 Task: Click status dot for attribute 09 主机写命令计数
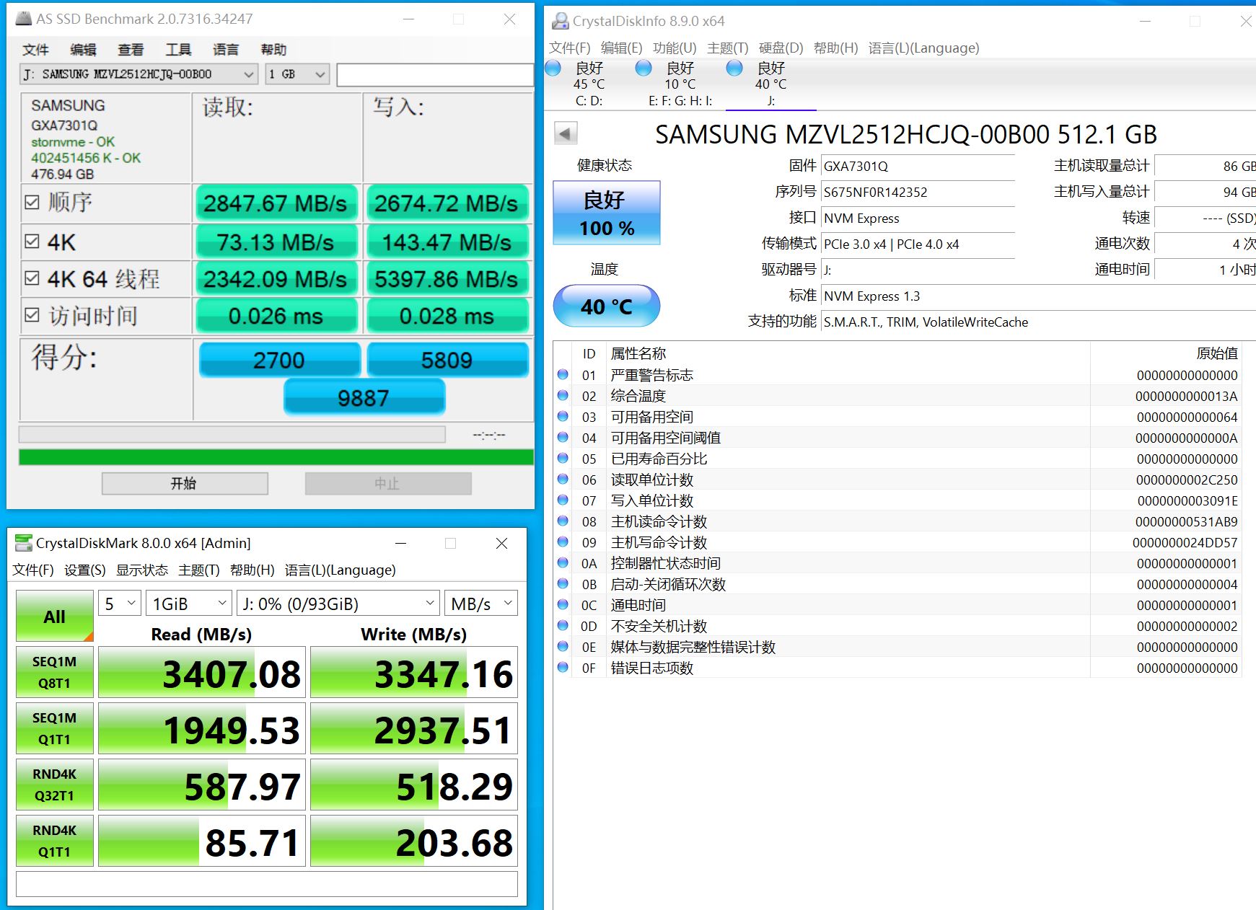point(563,542)
